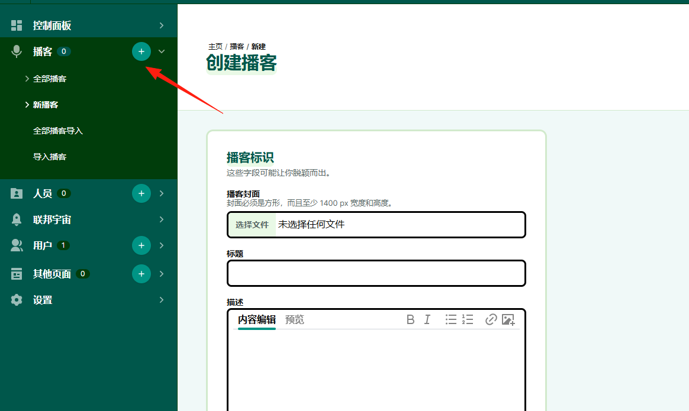This screenshot has height=411, width=689.
Task: Go to 主页 breadcrumb link
Action: [215, 47]
